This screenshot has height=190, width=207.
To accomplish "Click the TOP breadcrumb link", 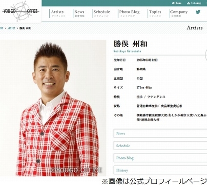I will point(1,28).
